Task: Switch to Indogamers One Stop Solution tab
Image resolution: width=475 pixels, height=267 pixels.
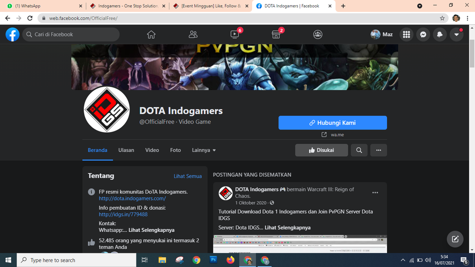Action: pos(127,6)
